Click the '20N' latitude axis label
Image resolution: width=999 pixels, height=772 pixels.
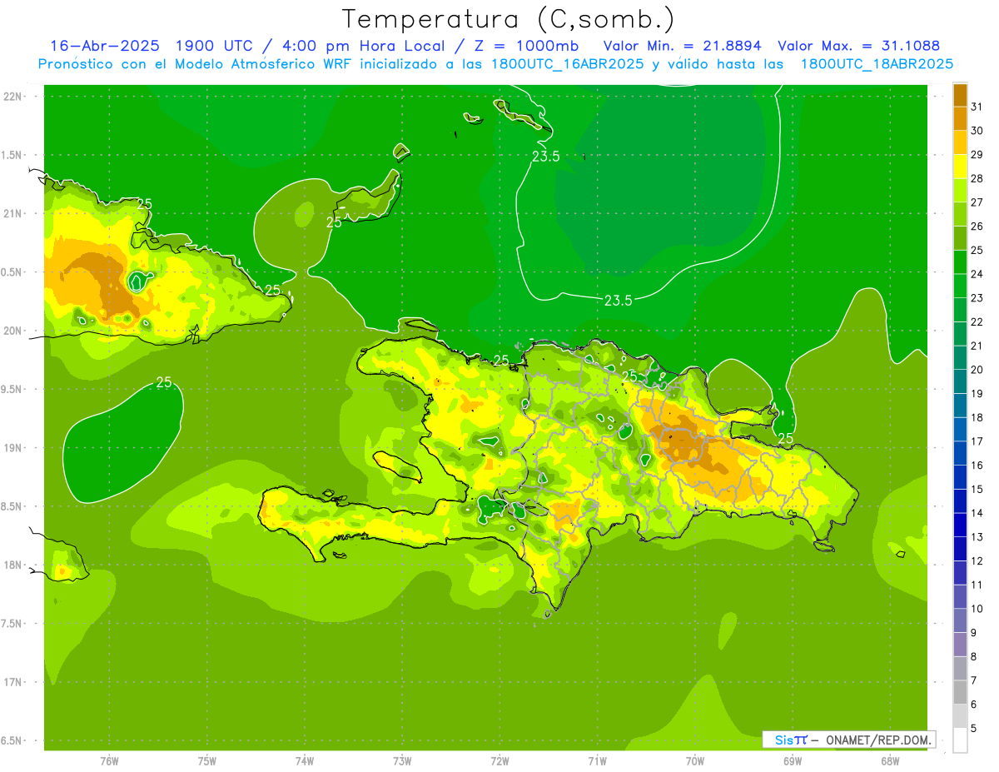pos(14,331)
